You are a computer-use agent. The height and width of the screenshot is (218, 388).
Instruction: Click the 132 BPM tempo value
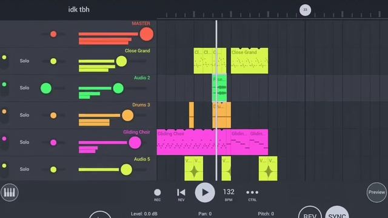tap(229, 192)
